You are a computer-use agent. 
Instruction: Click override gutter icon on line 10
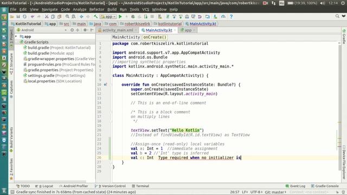(105, 84)
